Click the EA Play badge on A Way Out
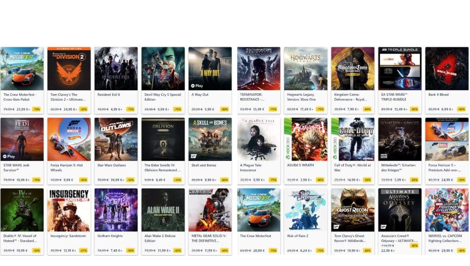The width and height of the screenshot is (470, 266). (197, 86)
